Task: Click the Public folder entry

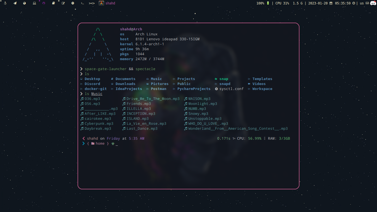Action: [184, 84]
